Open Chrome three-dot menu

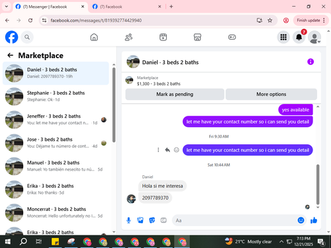[324, 21]
